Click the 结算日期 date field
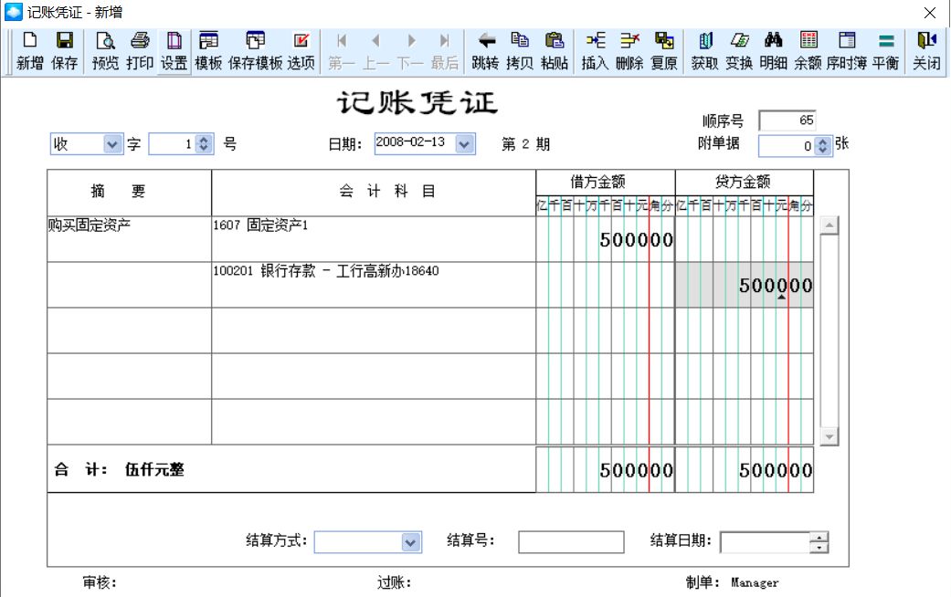Screen dimensions: 951x597 765,542
